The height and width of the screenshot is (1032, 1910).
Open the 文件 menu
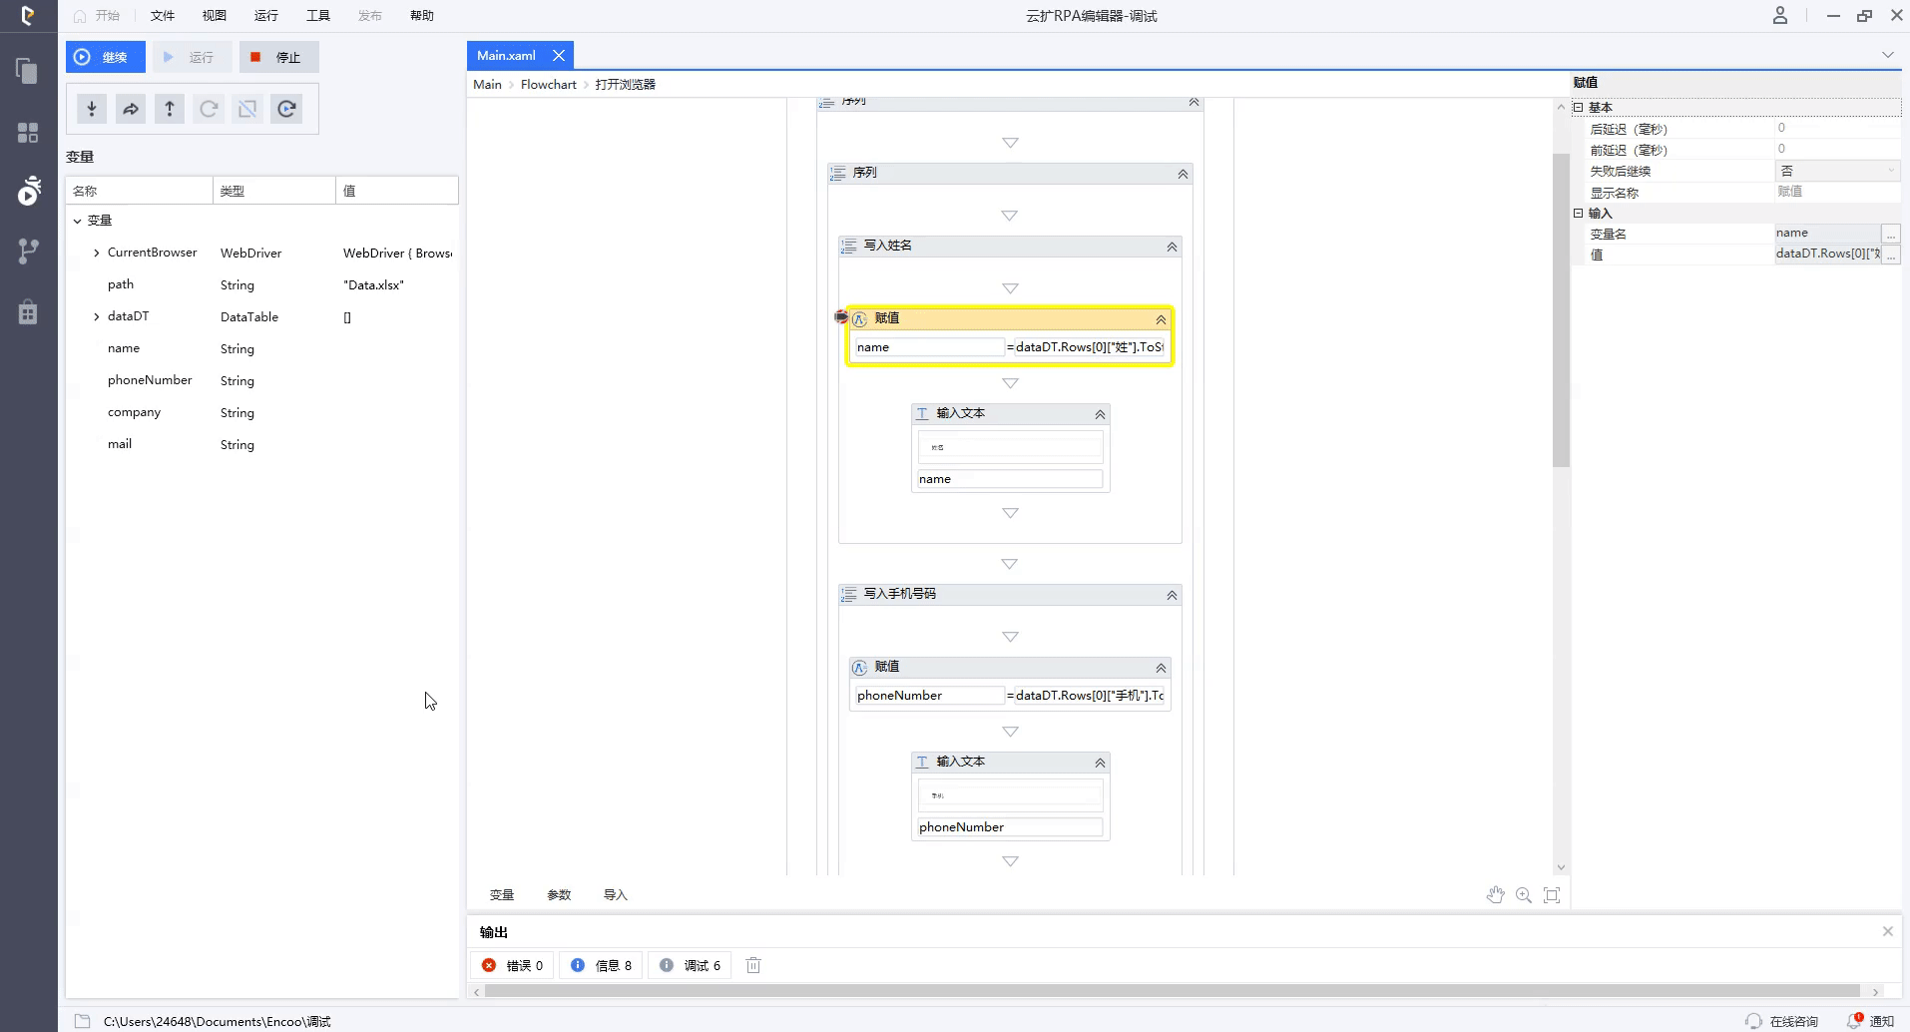(162, 16)
